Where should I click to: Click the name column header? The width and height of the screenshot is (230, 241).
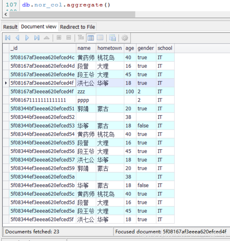86,48
